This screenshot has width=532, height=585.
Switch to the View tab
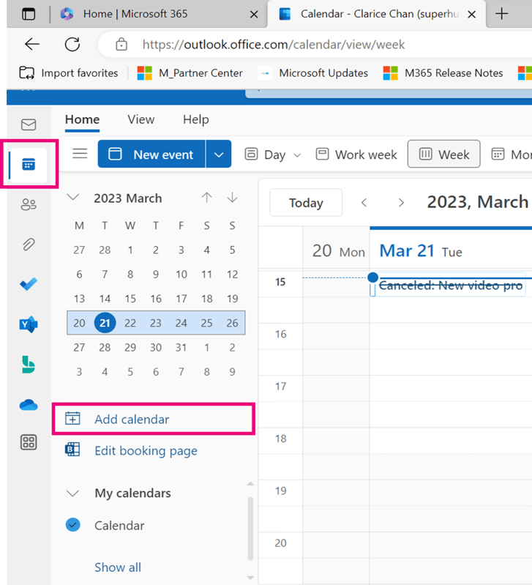coord(141,119)
